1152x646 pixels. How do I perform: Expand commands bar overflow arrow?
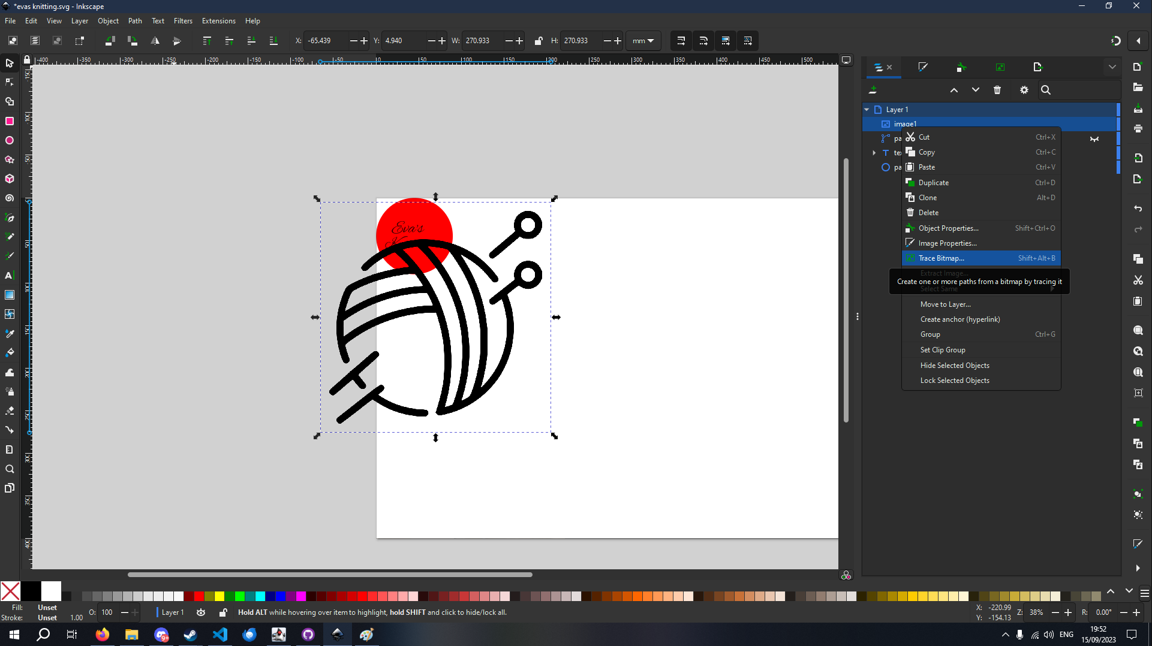1138,568
